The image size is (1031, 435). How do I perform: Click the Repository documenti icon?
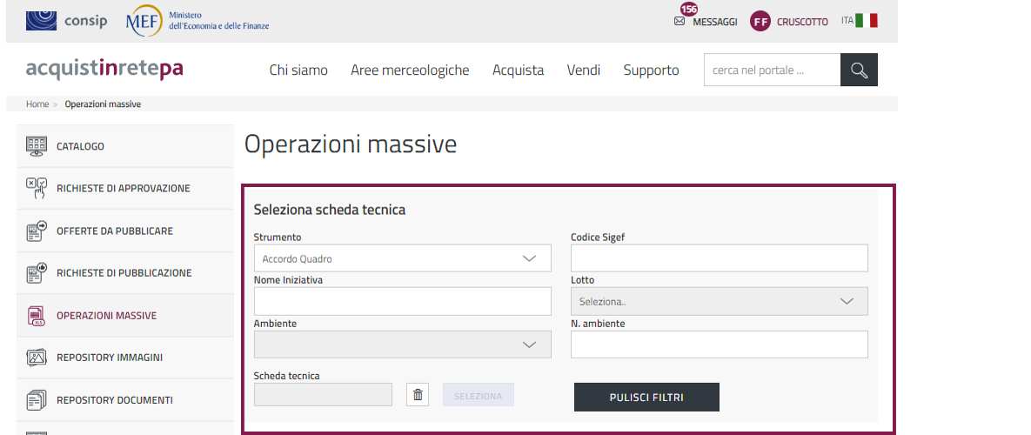click(x=36, y=400)
